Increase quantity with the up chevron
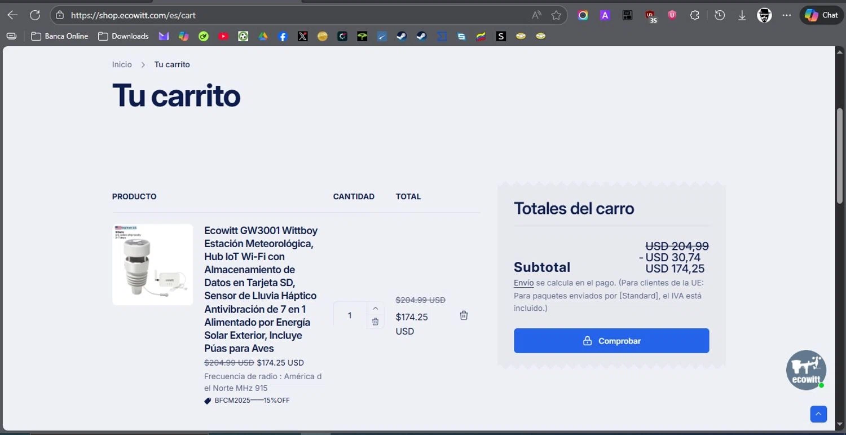The width and height of the screenshot is (846, 435). (376, 309)
